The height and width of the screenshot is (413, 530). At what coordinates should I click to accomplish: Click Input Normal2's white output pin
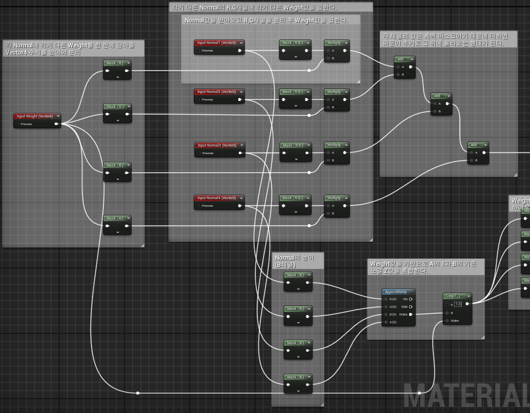[240, 100]
